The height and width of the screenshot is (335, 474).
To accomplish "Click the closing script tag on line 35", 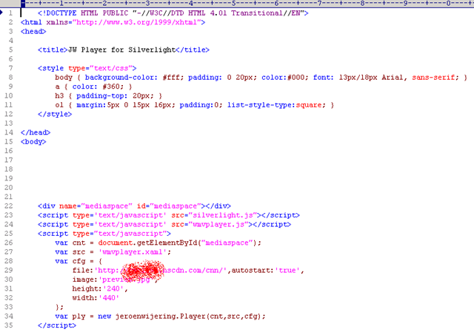I will 57,325.
